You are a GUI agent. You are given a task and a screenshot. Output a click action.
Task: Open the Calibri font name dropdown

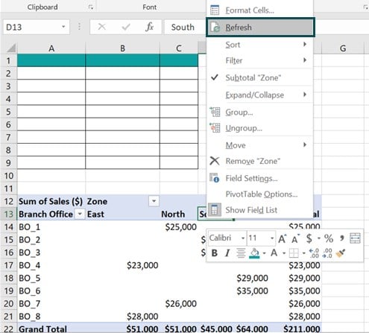(243, 238)
